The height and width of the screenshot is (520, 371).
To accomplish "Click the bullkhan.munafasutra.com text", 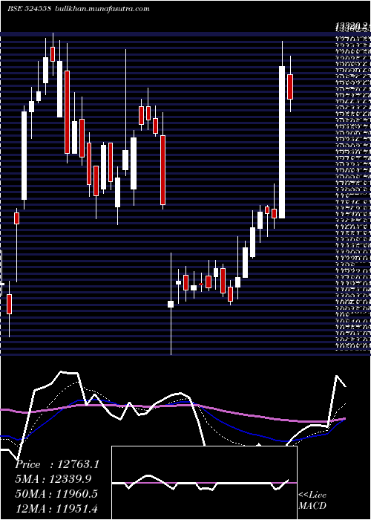I will click(x=102, y=9).
